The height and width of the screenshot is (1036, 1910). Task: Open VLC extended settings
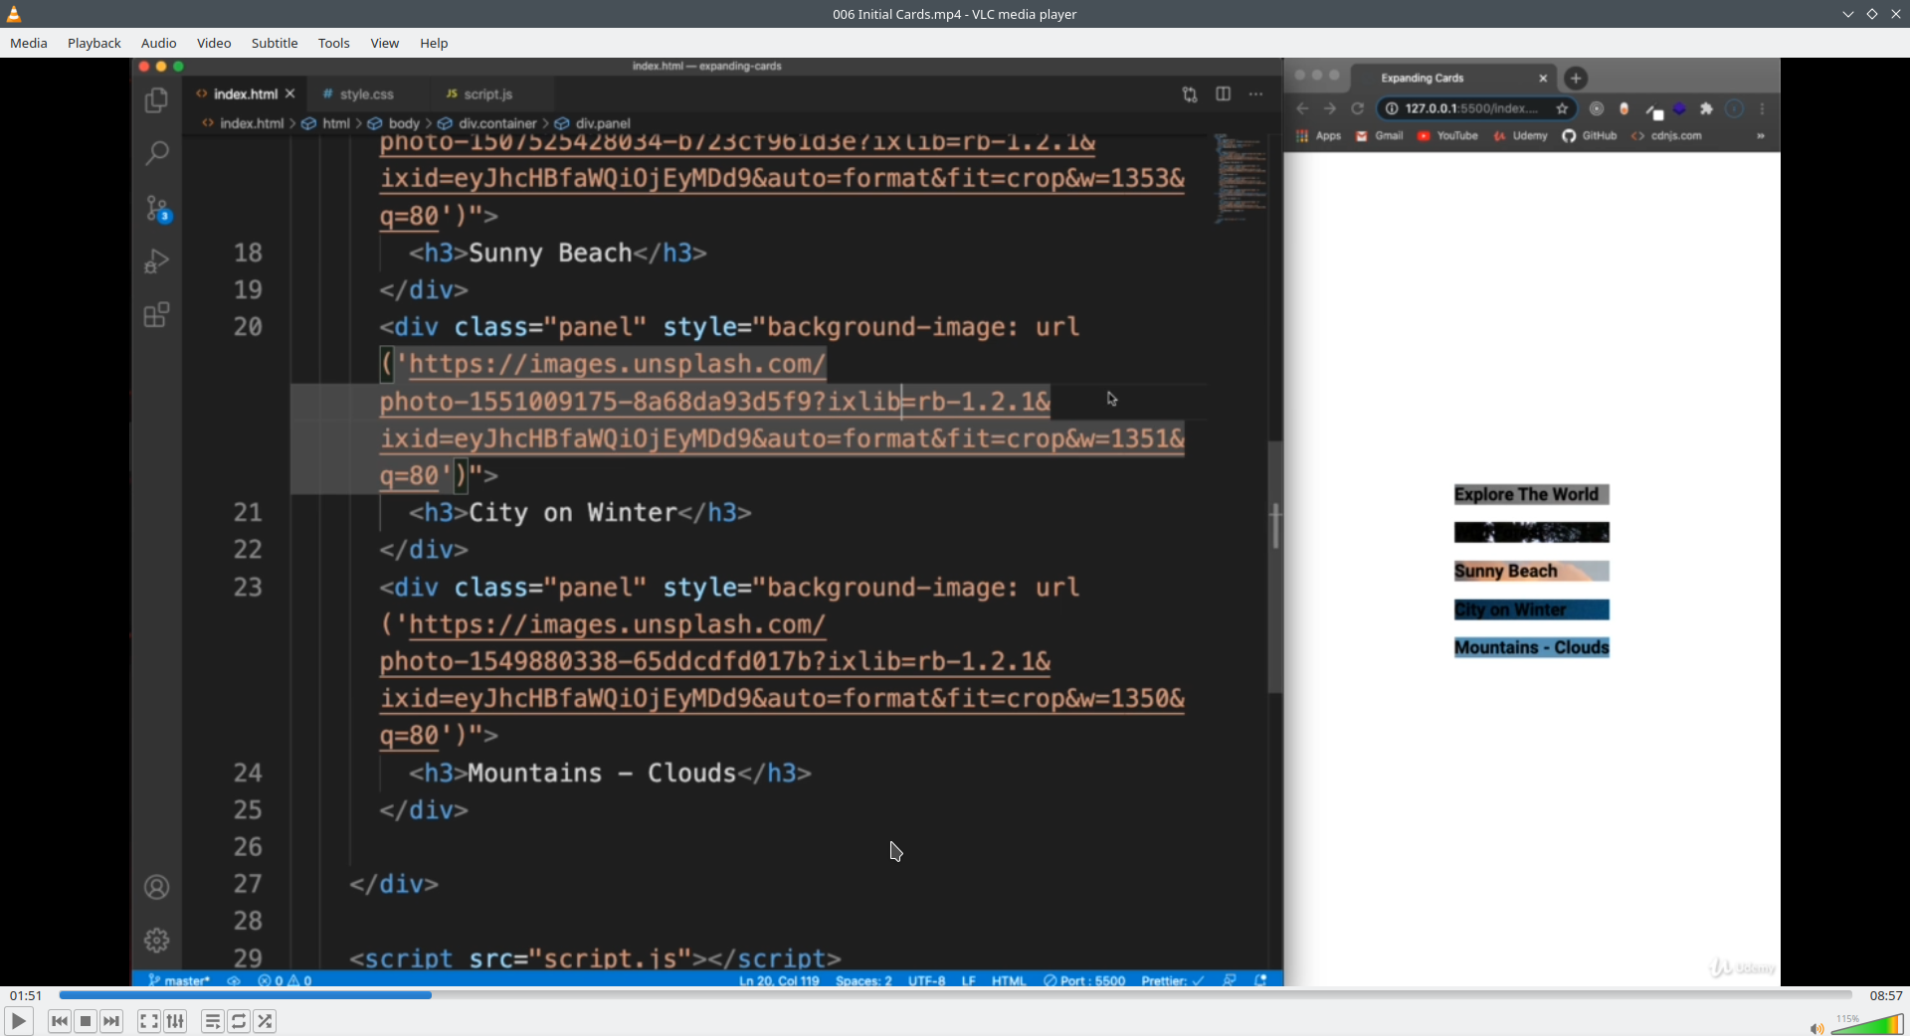pos(175,1021)
